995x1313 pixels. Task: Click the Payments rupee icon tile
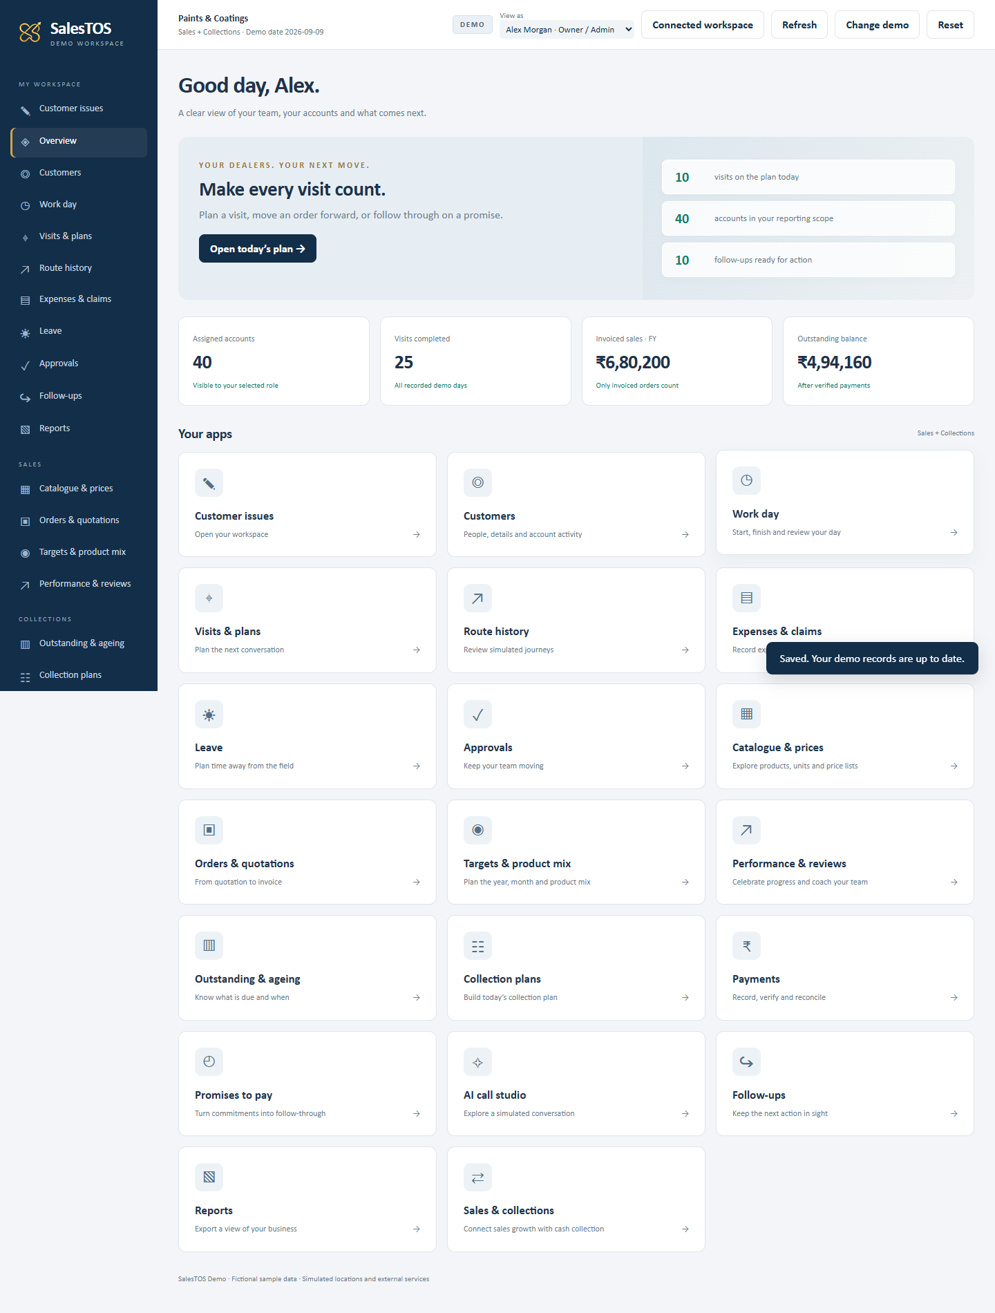746,945
